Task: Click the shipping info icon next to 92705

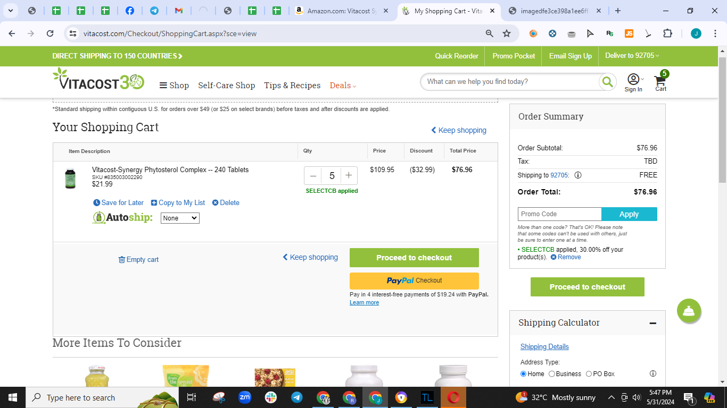Action: (578, 175)
